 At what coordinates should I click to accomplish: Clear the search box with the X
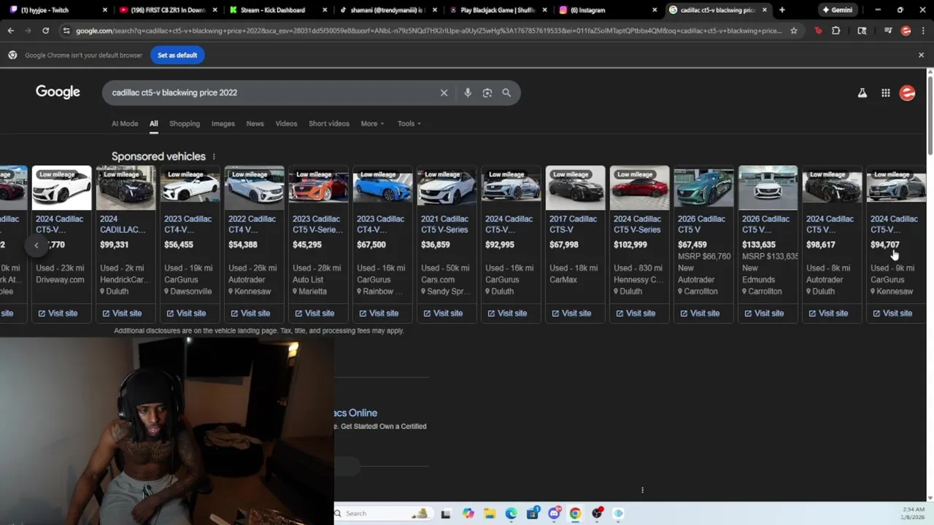(x=444, y=93)
